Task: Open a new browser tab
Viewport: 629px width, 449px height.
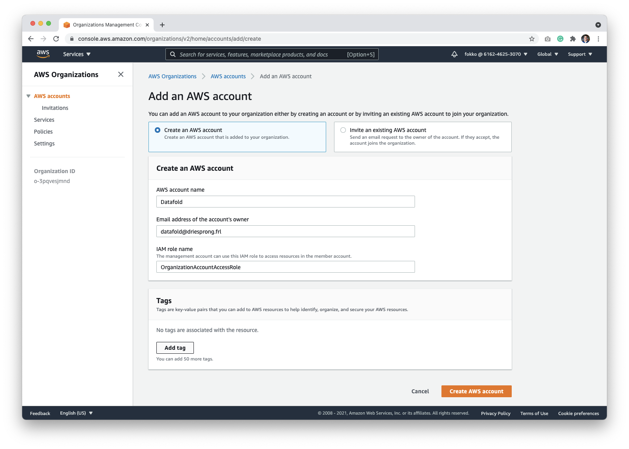Action: 162,25
